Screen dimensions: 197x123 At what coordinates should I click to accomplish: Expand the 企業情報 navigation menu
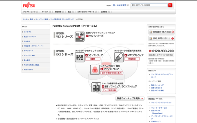click(105, 12)
